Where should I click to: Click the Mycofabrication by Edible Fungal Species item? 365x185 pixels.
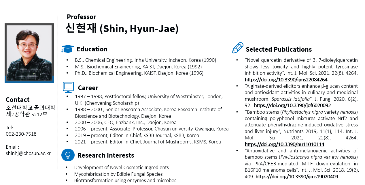pos(118,174)
